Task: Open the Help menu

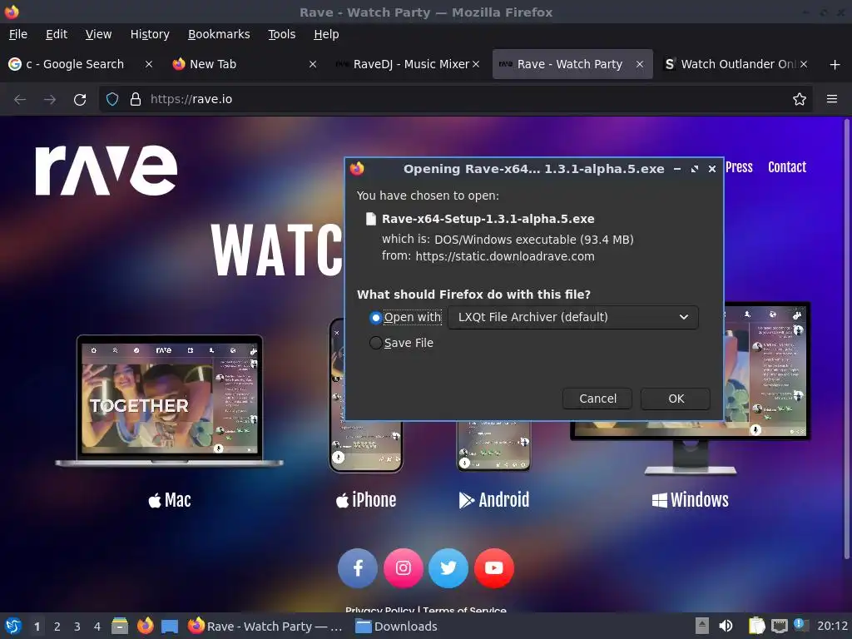Action: (x=326, y=34)
